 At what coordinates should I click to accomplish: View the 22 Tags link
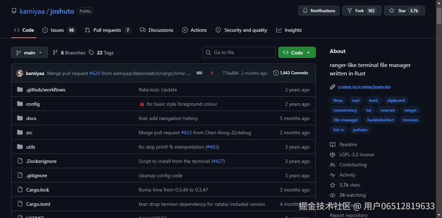101,53
